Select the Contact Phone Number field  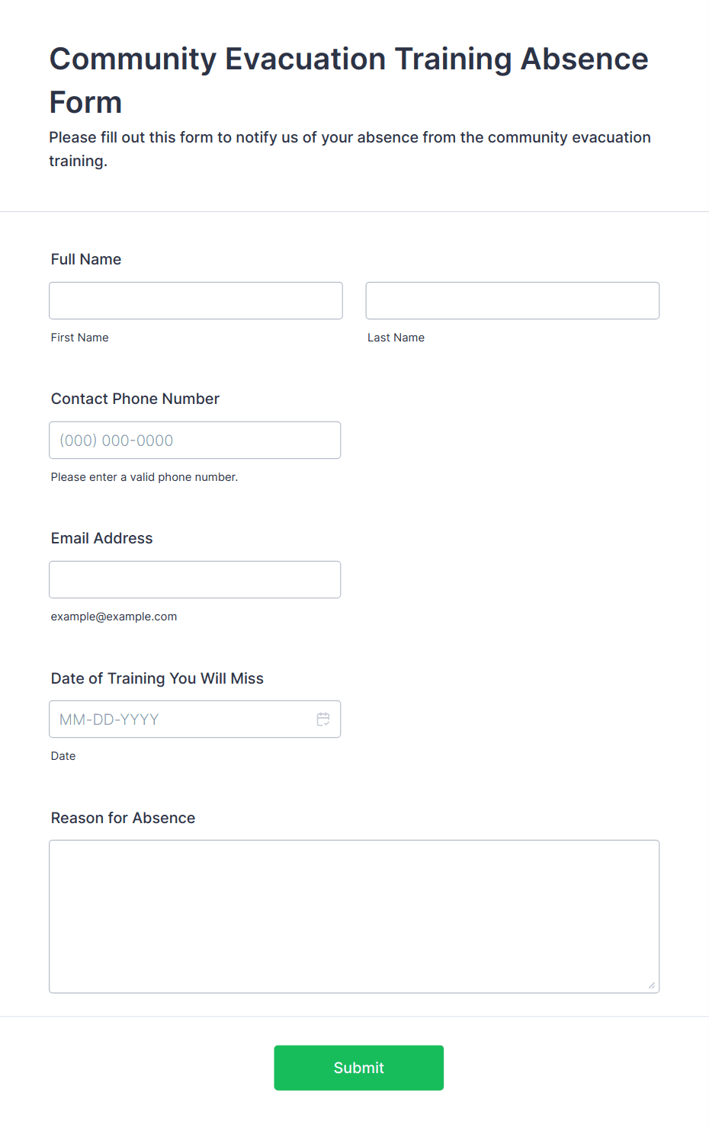click(195, 440)
